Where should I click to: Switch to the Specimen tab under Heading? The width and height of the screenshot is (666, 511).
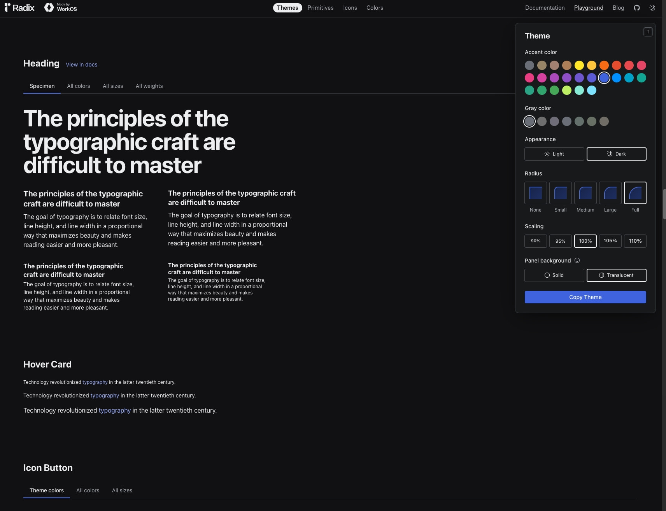click(x=42, y=86)
